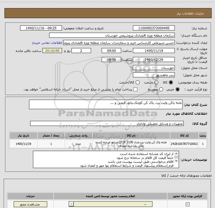215x208 pixels.
Task: Open the اعلام وضعیت مجوز dropdown arrow
Action: tap(71, 204)
